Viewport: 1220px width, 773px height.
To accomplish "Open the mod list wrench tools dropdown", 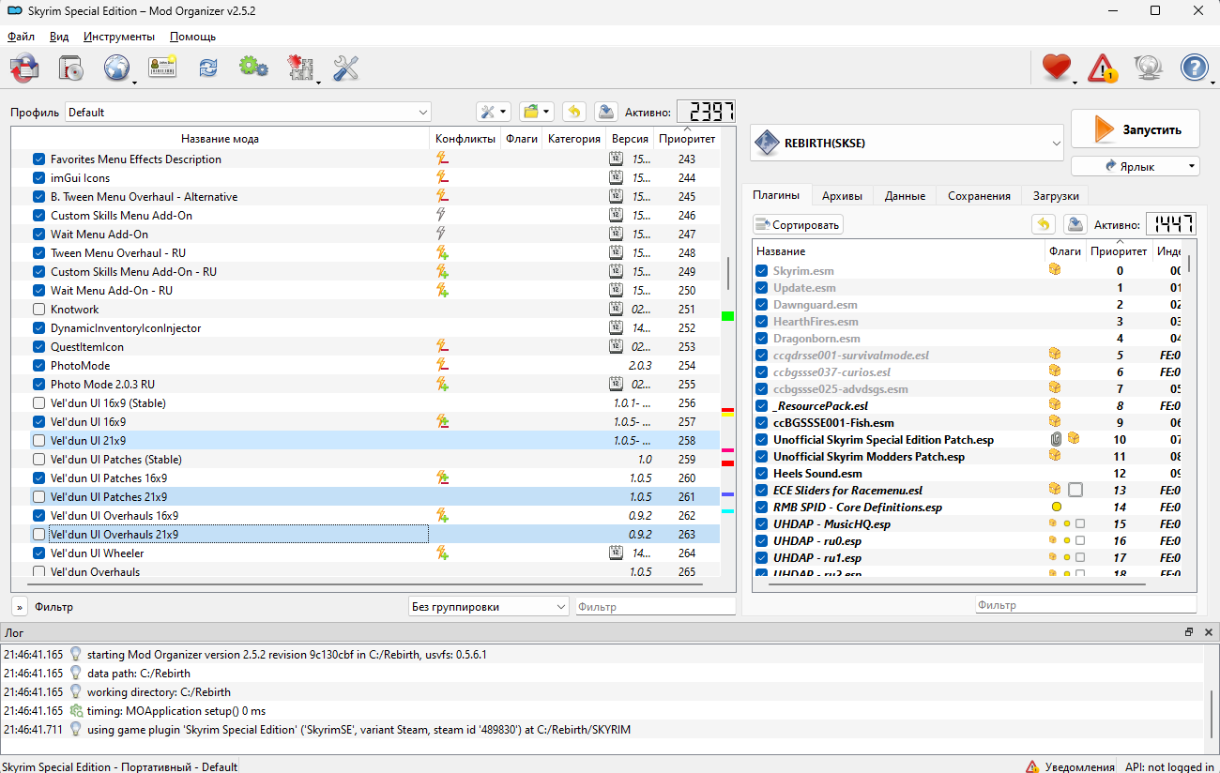I will 493,112.
